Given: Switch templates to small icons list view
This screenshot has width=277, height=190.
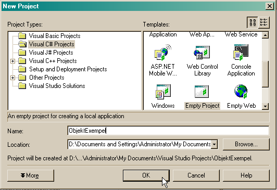Looking at the screenshot, I should [x=264, y=22].
